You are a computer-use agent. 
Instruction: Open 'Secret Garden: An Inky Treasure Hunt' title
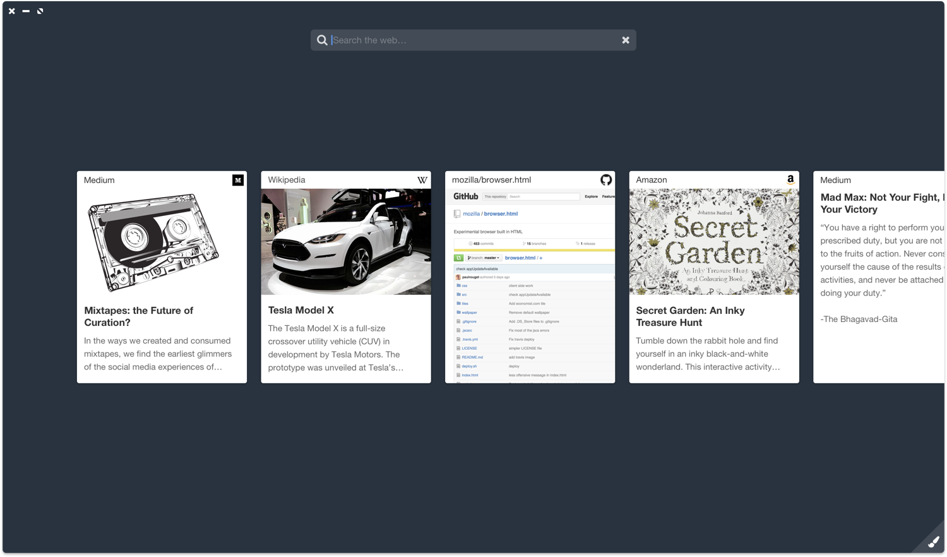690,316
